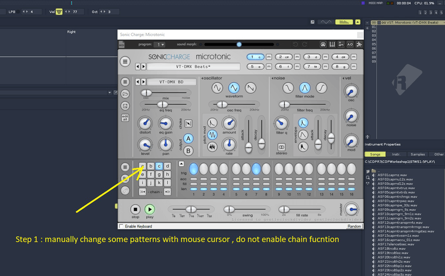Open ASF01capmz.wav in file browser
The width and height of the screenshot is (445, 276).
(x=392, y=175)
